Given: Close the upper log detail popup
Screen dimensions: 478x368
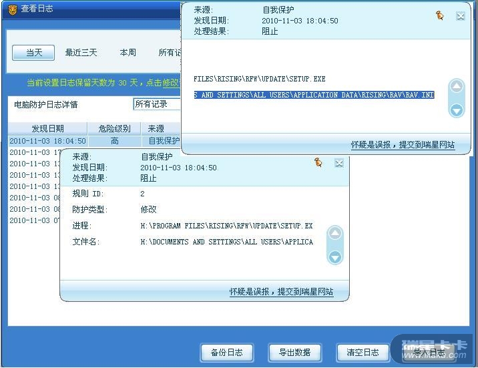Looking at the screenshot, I should [x=461, y=16].
